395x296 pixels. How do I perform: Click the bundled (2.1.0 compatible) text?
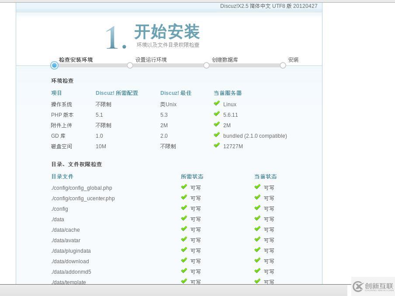pyautogui.click(x=255, y=136)
